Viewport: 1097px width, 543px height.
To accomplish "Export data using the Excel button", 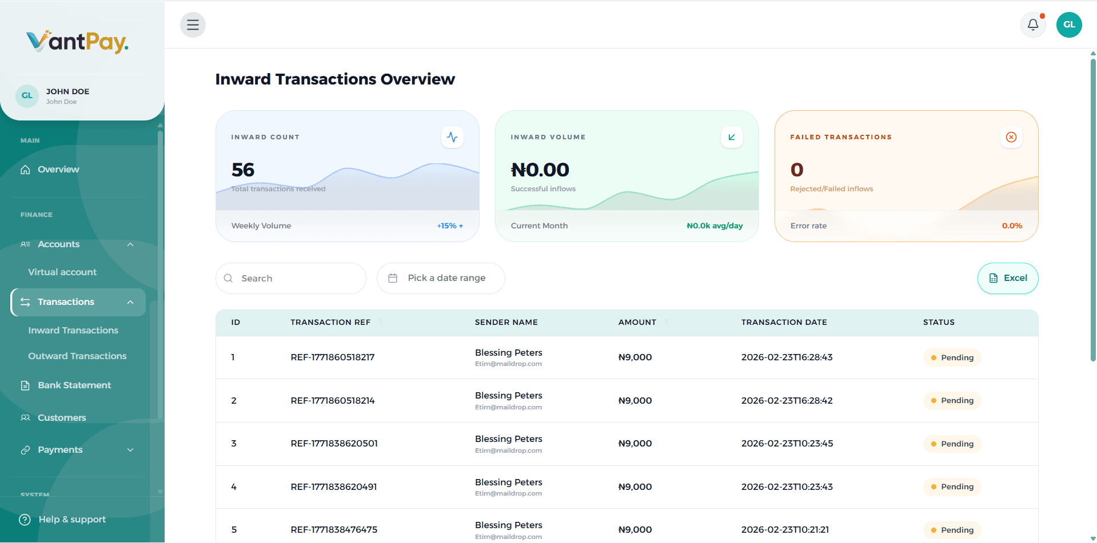I will pyautogui.click(x=1008, y=278).
